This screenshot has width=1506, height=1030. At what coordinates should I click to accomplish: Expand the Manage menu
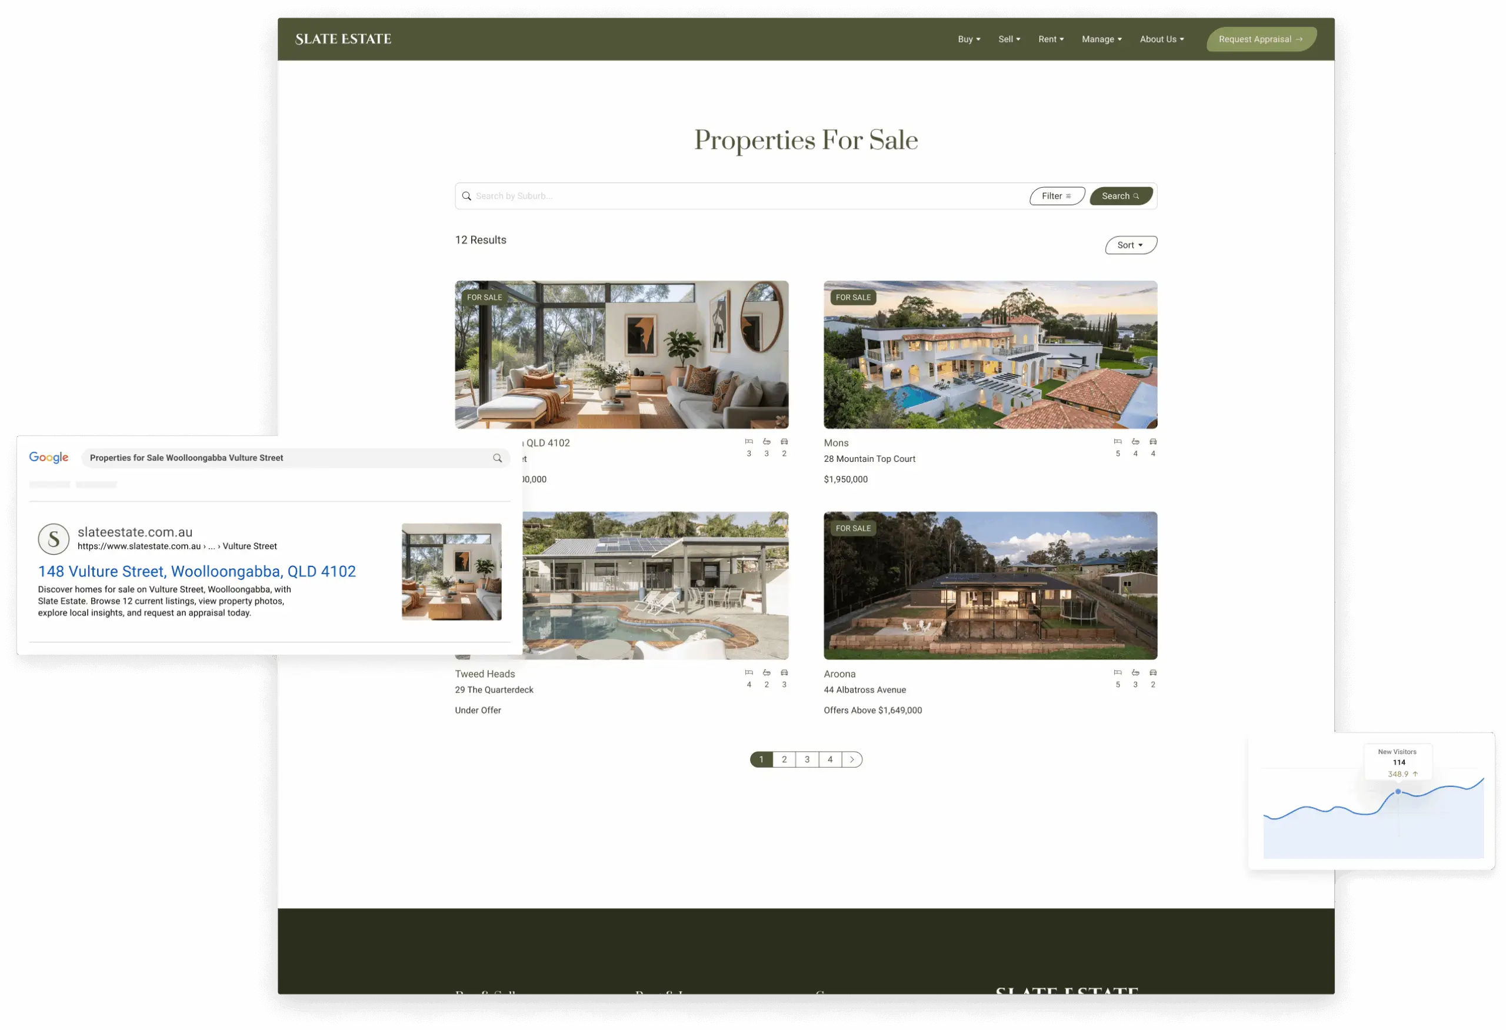pos(1102,39)
